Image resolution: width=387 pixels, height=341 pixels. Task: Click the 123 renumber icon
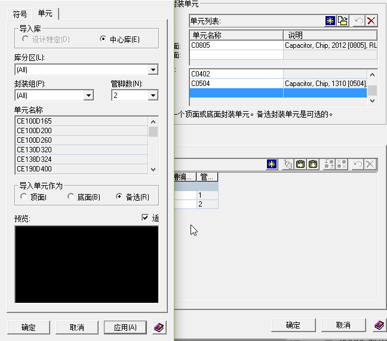pos(288,164)
